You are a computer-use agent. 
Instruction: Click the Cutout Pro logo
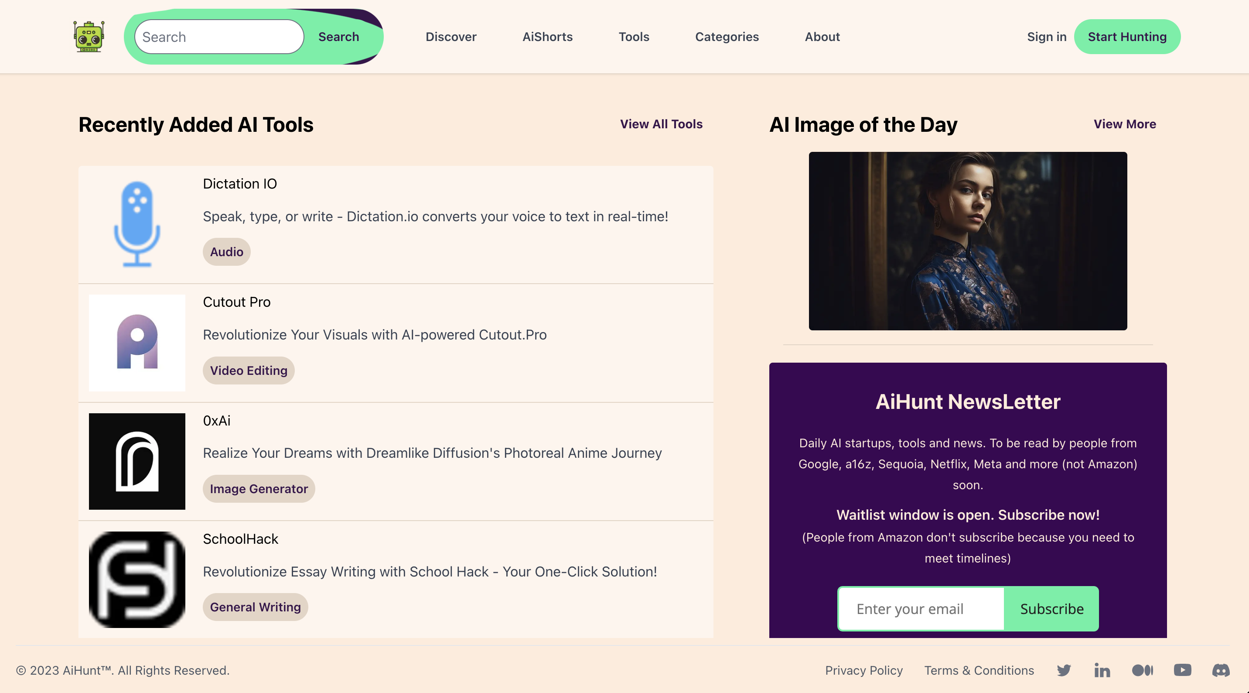point(137,343)
